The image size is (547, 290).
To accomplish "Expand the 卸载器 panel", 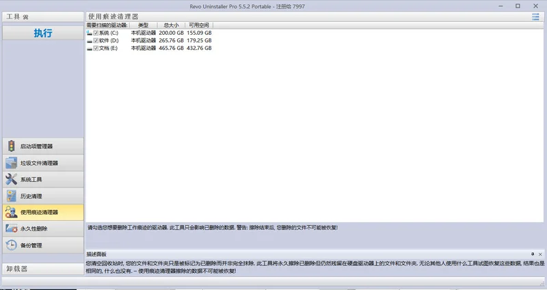I will [x=43, y=269].
